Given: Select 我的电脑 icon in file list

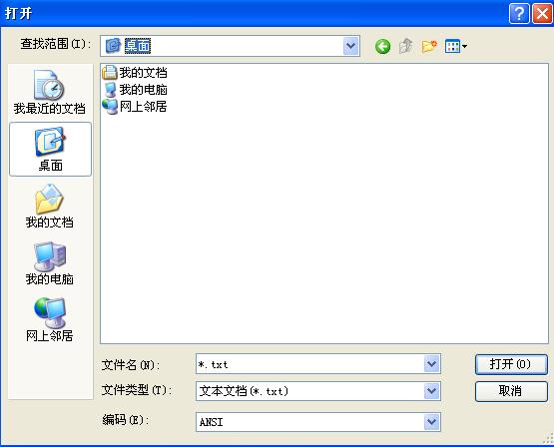Looking at the screenshot, I should point(110,90).
